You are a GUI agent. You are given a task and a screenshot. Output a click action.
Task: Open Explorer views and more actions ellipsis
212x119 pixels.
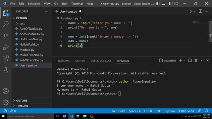[x=46, y=11]
